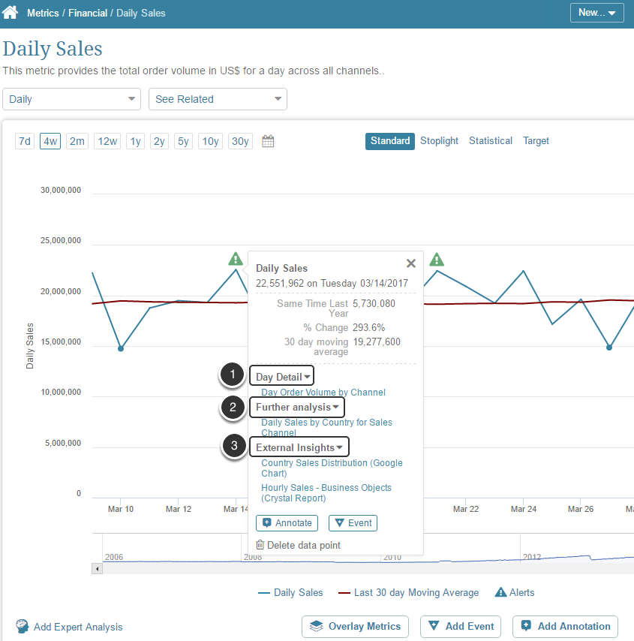Click the Annotate button in popup

point(287,523)
